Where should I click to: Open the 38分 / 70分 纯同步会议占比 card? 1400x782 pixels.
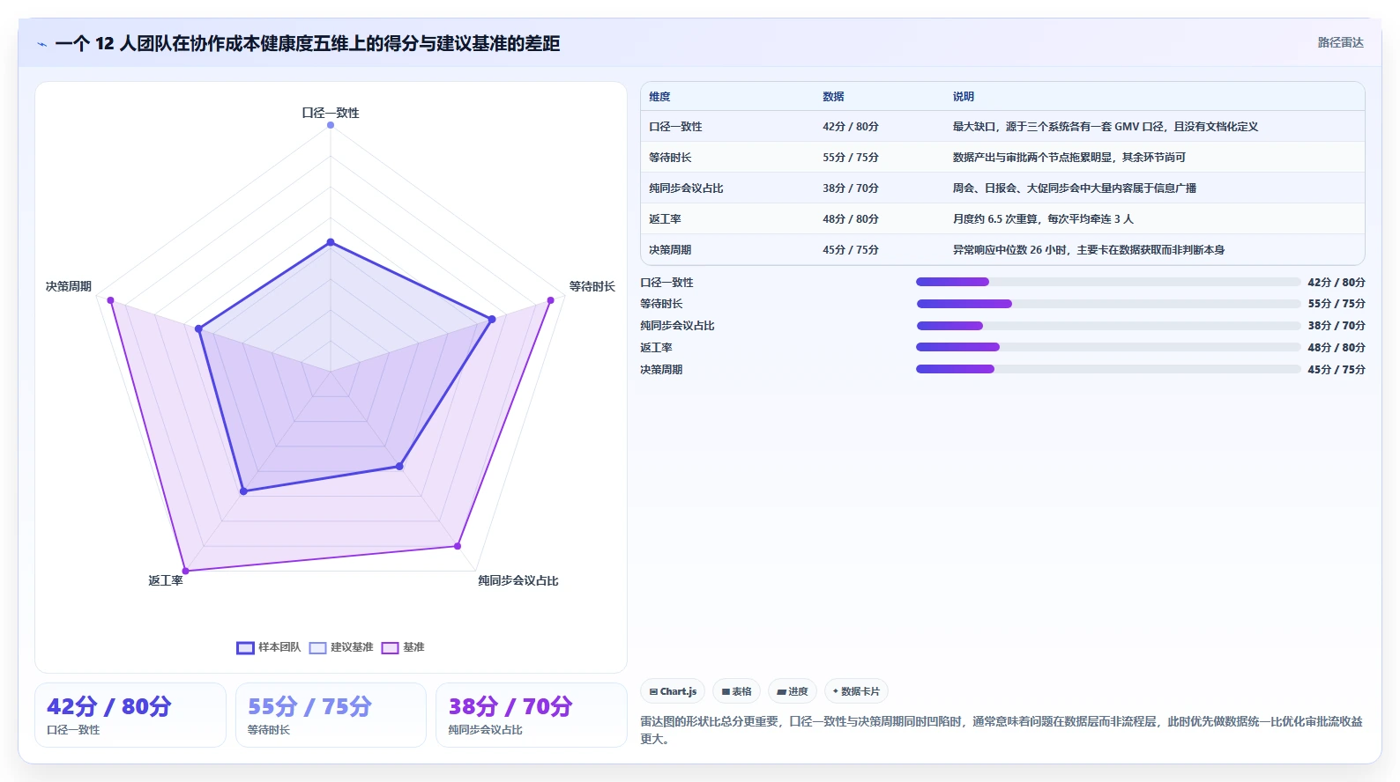click(x=532, y=715)
